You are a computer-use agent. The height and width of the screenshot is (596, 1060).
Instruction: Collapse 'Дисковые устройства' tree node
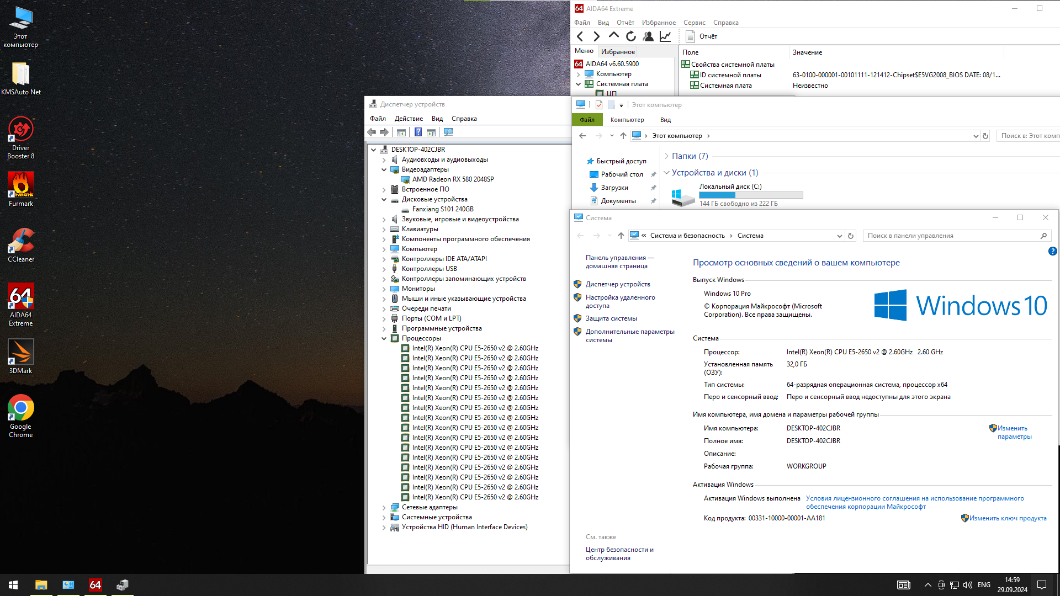(384, 200)
